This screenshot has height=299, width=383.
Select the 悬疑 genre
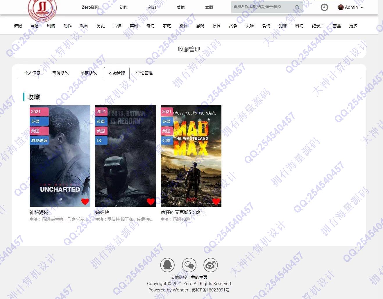tap(200, 26)
